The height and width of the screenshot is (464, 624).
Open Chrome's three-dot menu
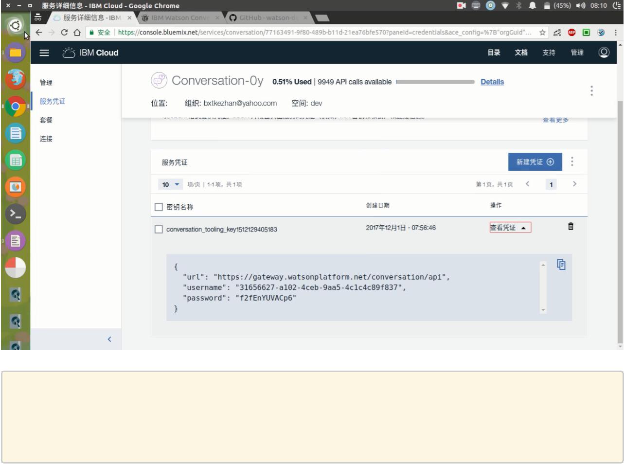click(615, 33)
